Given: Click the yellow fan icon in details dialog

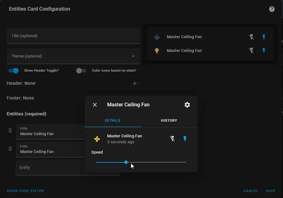Looking at the screenshot, I should point(97,139).
